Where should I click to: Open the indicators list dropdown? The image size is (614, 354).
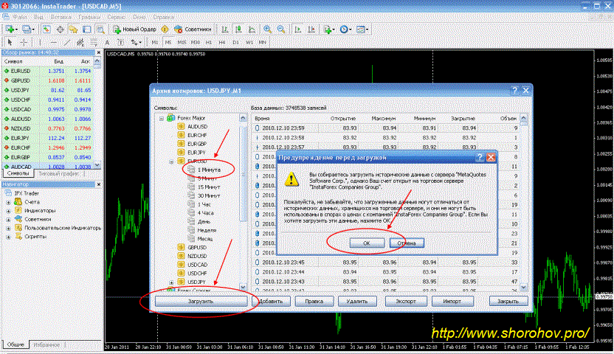[x=328, y=29]
